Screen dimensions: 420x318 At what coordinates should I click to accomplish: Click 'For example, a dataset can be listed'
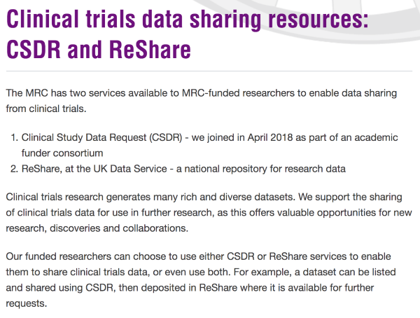tap(314, 272)
